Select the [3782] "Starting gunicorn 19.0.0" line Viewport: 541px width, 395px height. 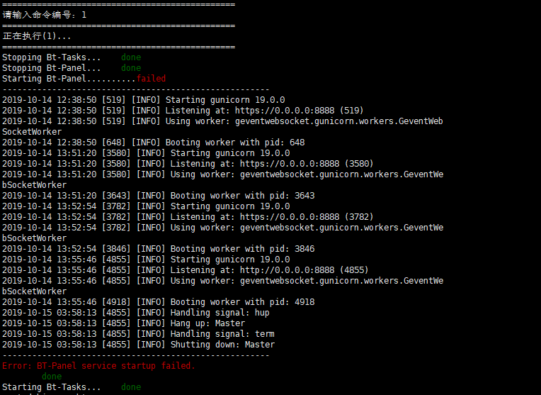click(146, 206)
